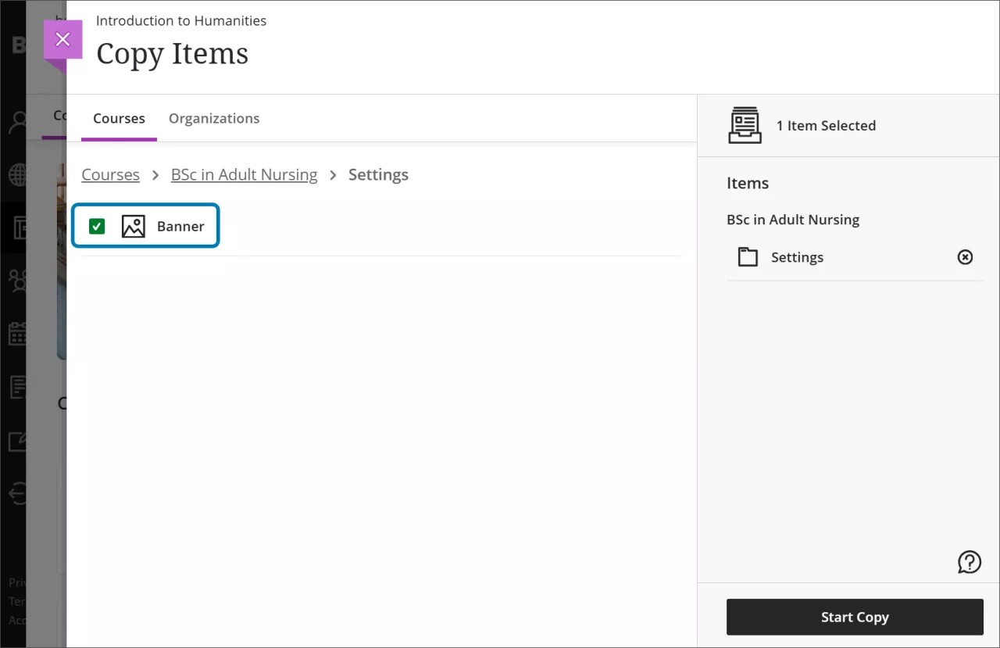Open the Courses icon in the left sidebar
1000x648 pixels.
tap(17, 227)
